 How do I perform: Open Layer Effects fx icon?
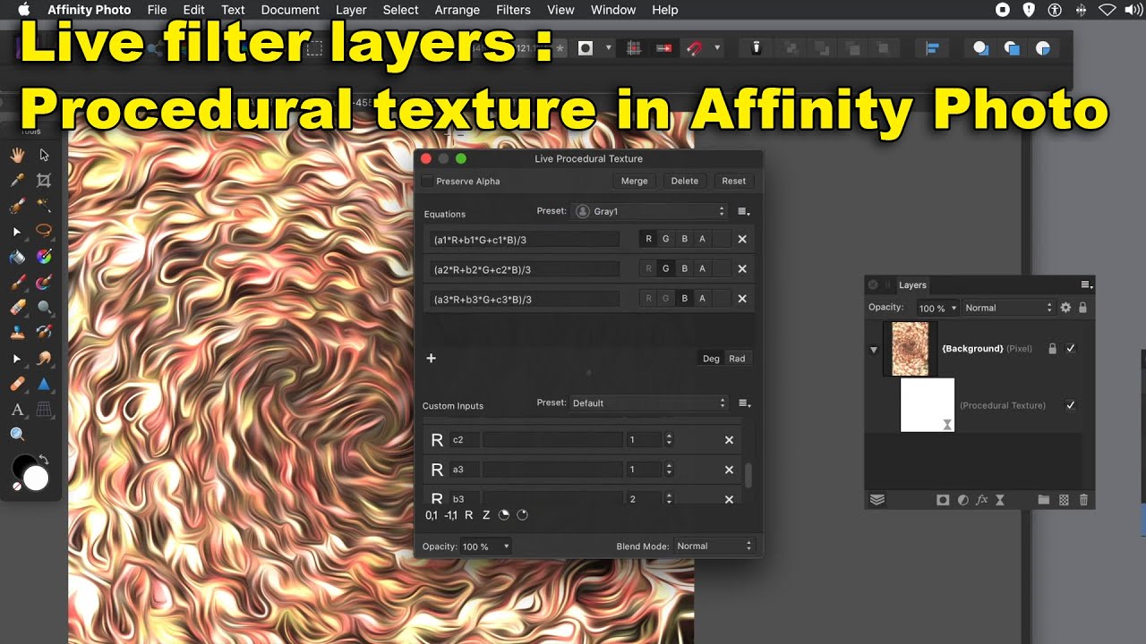tap(982, 500)
